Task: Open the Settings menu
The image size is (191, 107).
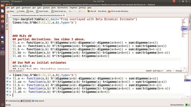Action: 82,8
